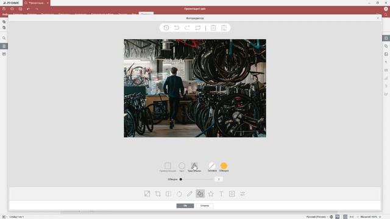
Task: Start slideshow from status bar icon
Action: (4, 217)
